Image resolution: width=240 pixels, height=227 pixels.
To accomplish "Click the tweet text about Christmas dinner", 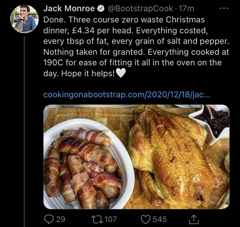I will pos(136,46).
